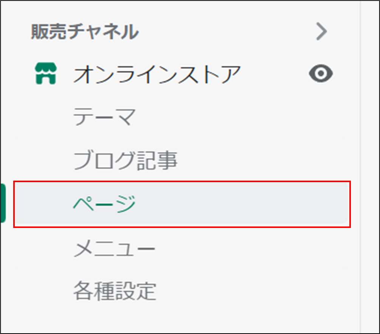Click the オンラインストア label text
380x334 pixels.
tap(157, 74)
